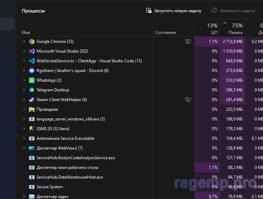
Task: Click the efficiency mode leaf on Google Chrome row
Action: coord(188,42)
